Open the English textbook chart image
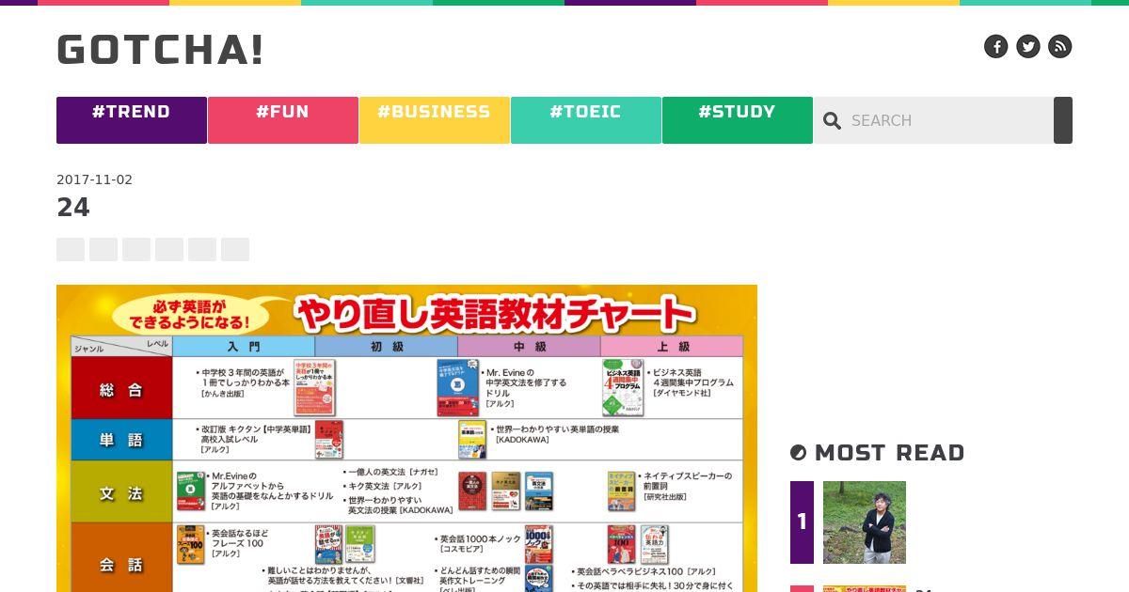1129x592 pixels. click(x=406, y=438)
